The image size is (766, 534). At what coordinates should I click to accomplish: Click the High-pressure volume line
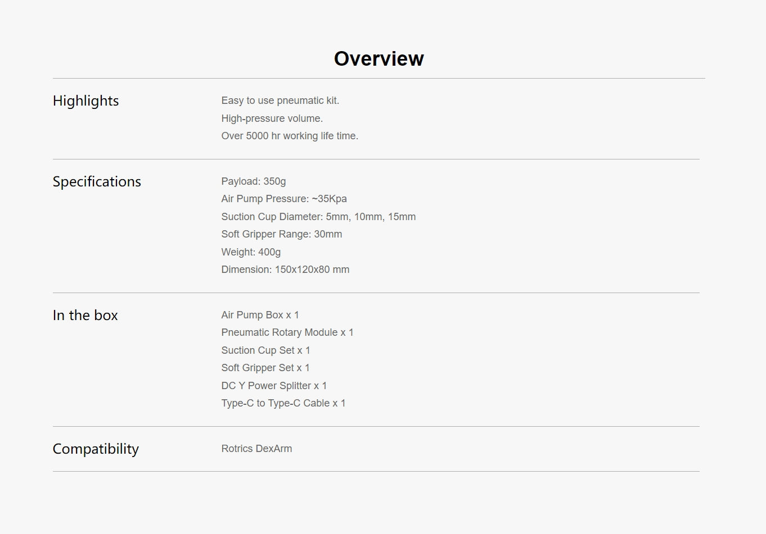(272, 118)
